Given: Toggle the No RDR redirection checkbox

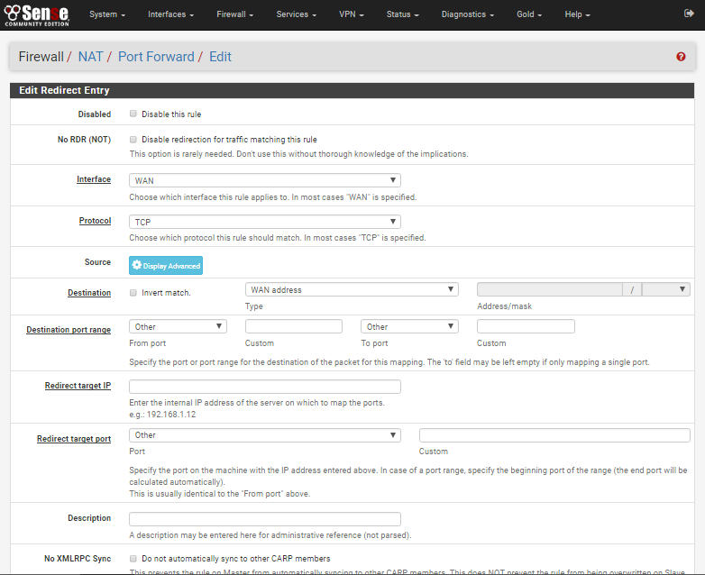Looking at the screenshot, I should [133, 140].
